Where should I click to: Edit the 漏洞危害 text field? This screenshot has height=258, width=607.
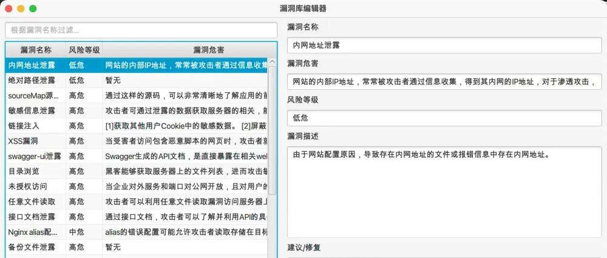pos(444,82)
